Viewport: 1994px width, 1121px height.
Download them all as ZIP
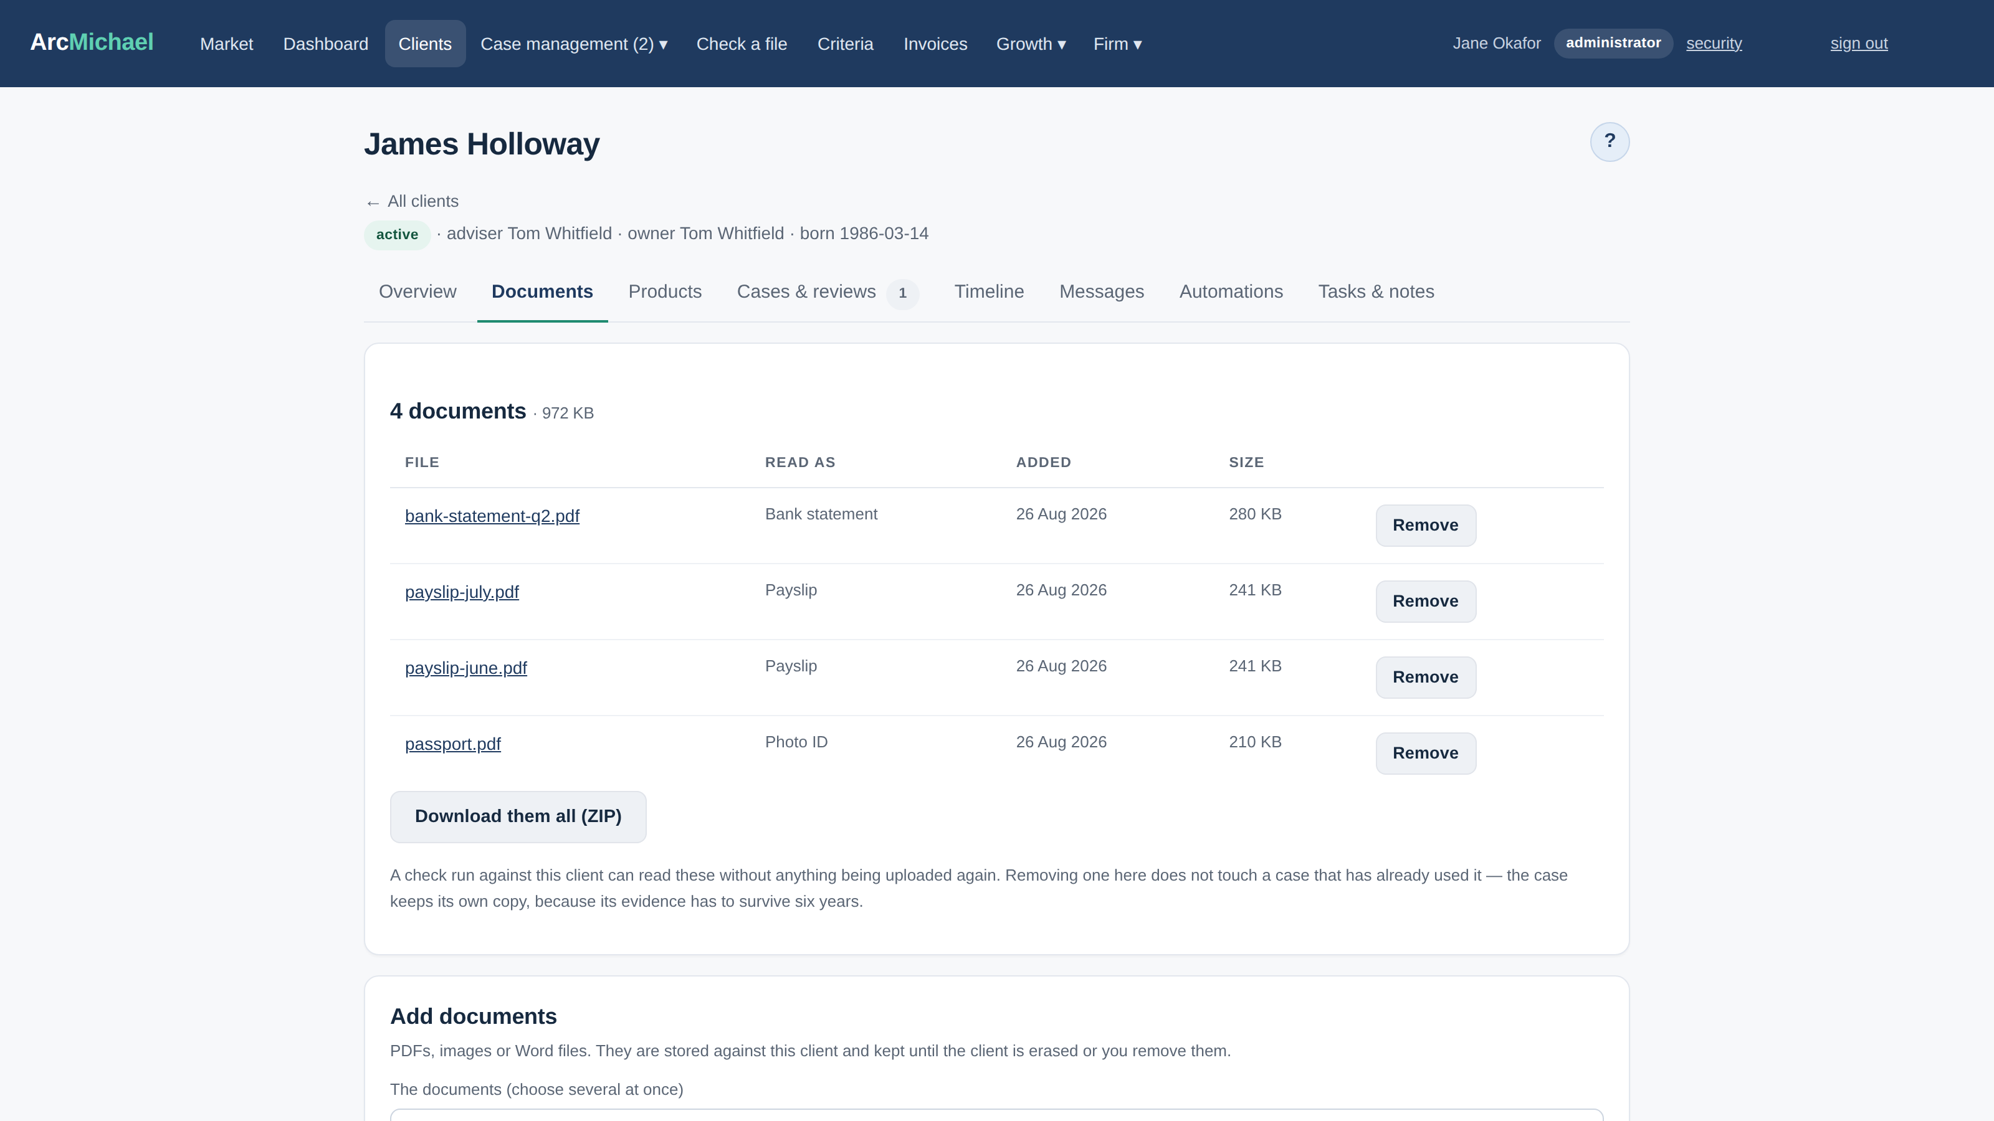point(518,817)
